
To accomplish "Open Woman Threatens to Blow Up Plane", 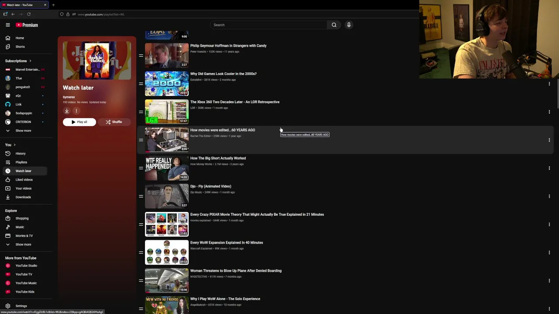I will (x=236, y=271).
